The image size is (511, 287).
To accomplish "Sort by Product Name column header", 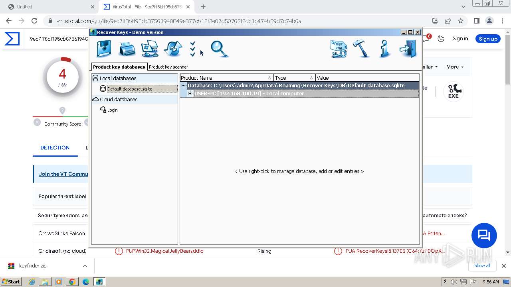I will (x=226, y=78).
